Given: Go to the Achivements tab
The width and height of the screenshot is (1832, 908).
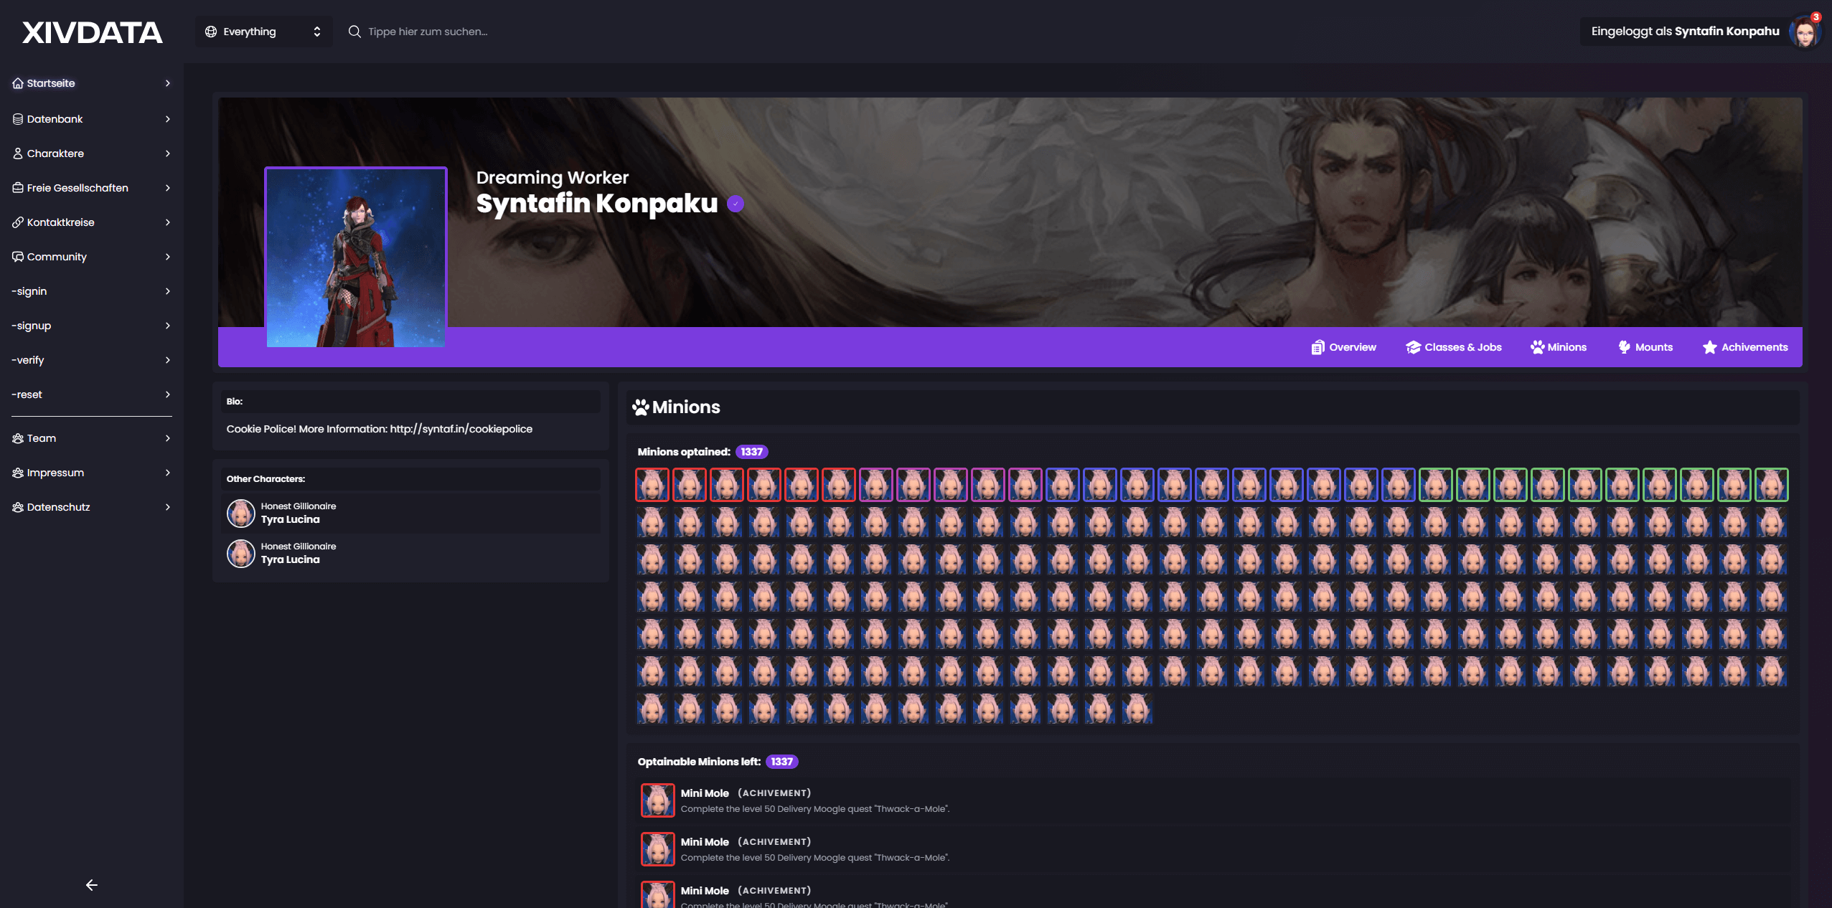Looking at the screenshot, I should point(1745,347).
